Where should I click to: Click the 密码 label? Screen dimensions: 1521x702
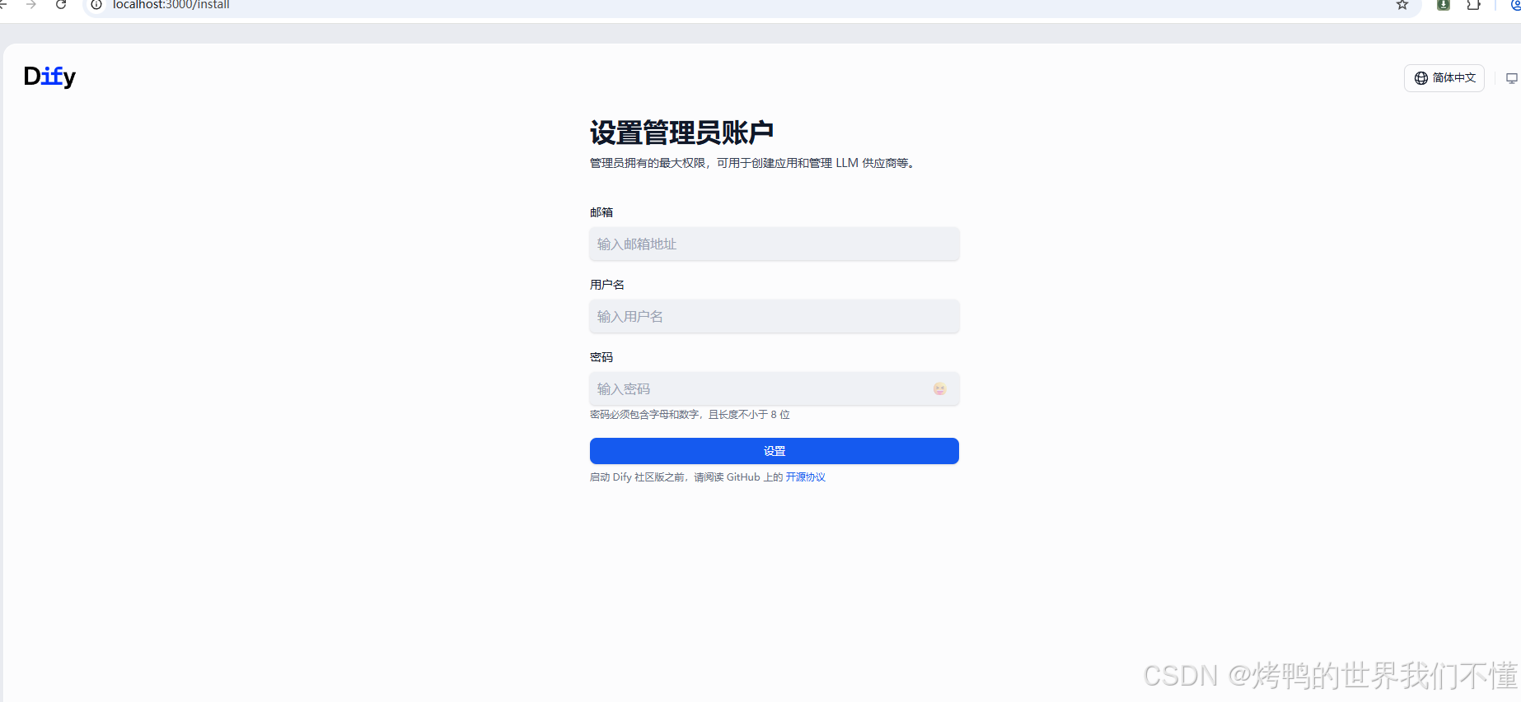(601, 357)
